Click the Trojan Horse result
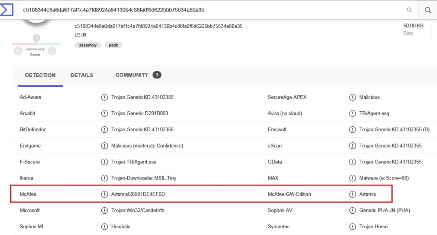The image size is (437, 235). pos(373,226)
